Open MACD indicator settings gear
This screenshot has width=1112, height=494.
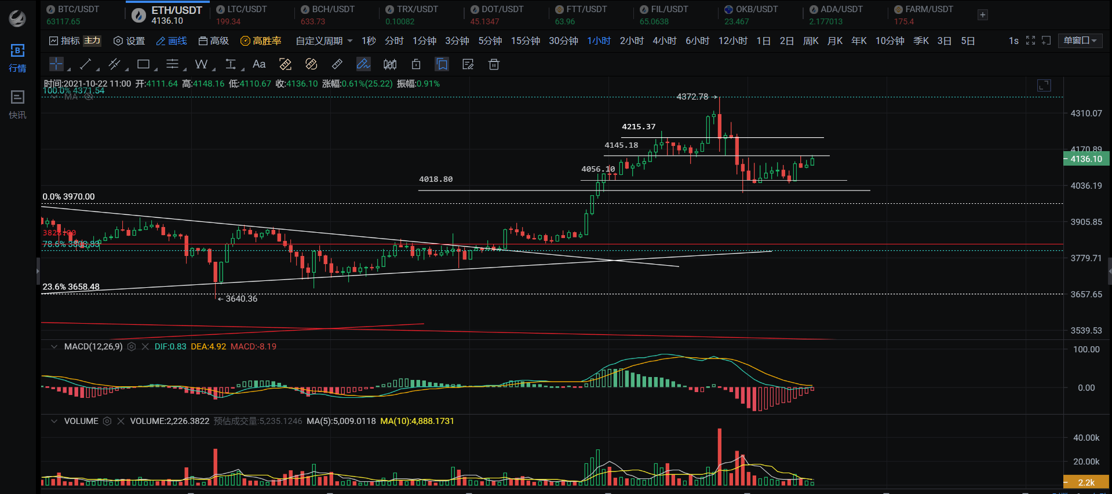tap(132, 346)
